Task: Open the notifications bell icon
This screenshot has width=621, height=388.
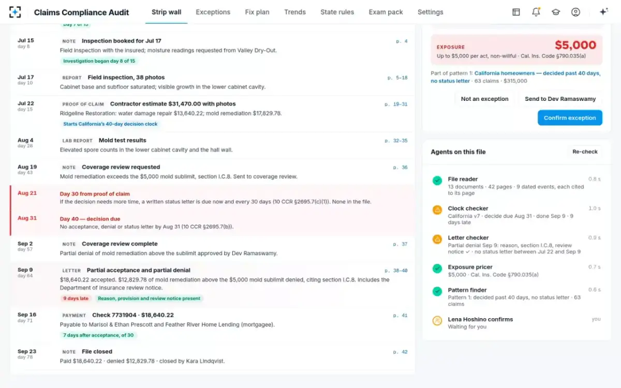Action: point(536,12)
